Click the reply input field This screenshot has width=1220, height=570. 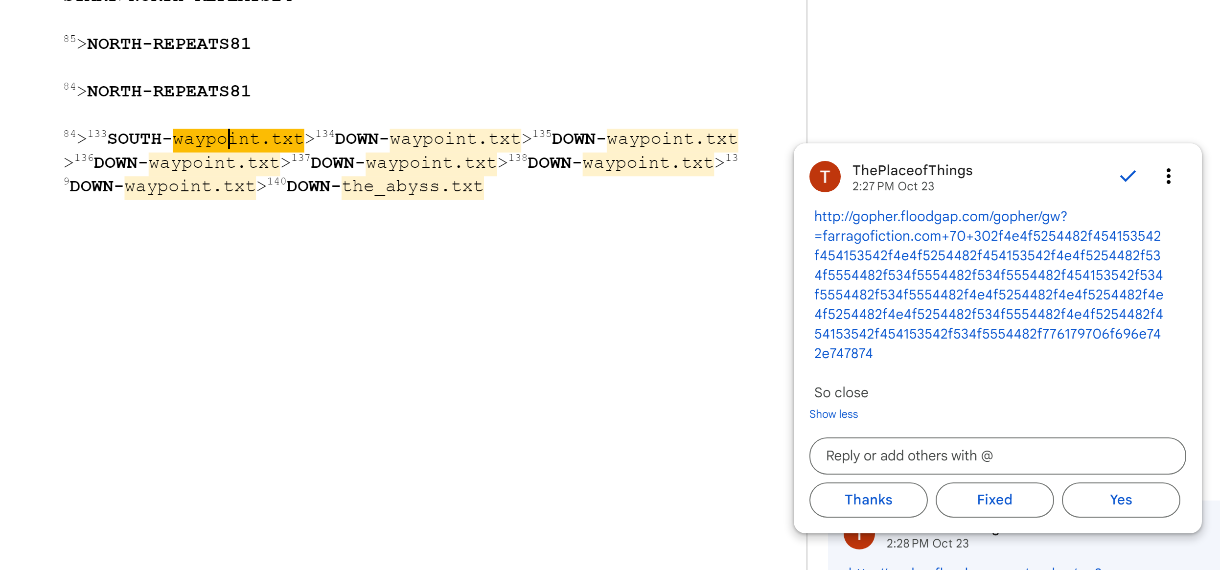[997, 456]
